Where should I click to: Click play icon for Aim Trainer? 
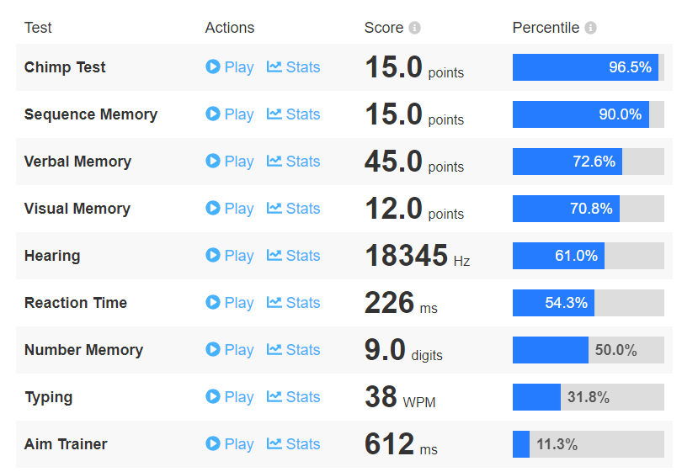pos(213,443)
